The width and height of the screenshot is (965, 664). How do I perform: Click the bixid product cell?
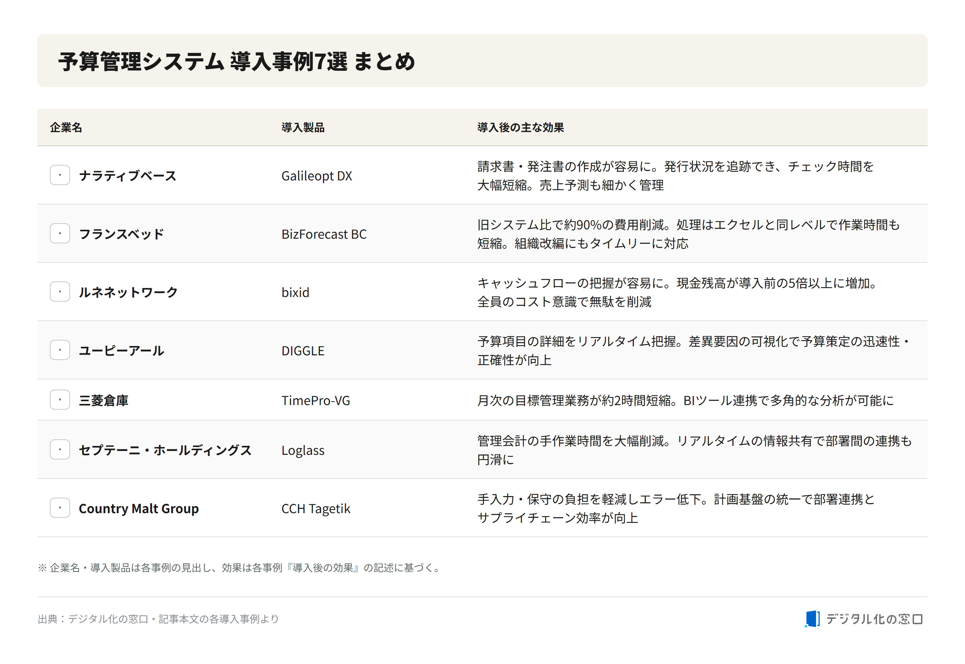point(295,292)
